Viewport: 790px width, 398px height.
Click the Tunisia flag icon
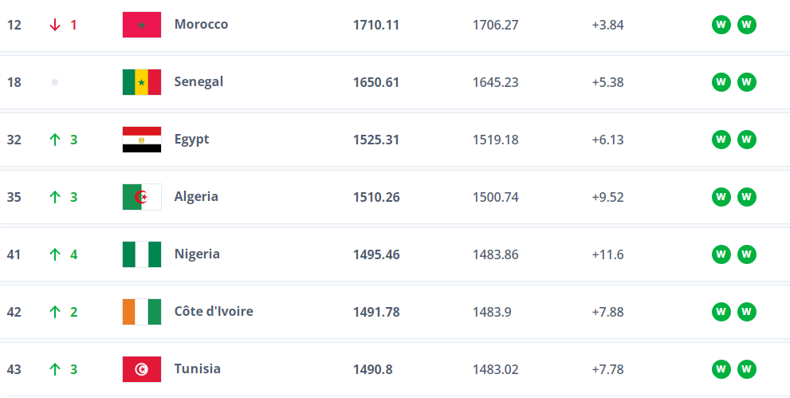[142, 369]
